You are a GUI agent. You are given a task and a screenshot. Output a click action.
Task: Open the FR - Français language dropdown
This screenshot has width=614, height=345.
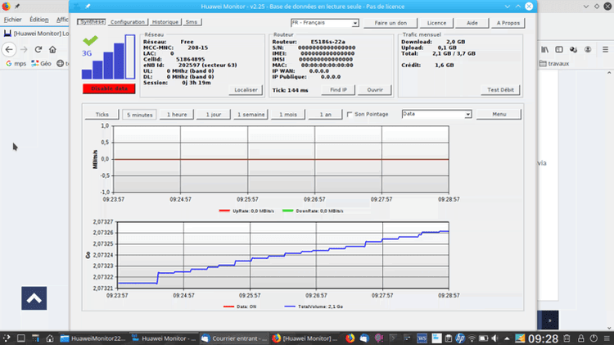point(325,22)
